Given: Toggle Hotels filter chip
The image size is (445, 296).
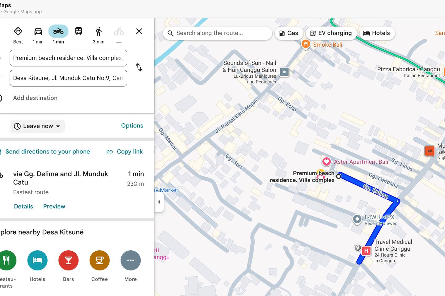Looking at the screenshot, I should [x=377, y=33].
